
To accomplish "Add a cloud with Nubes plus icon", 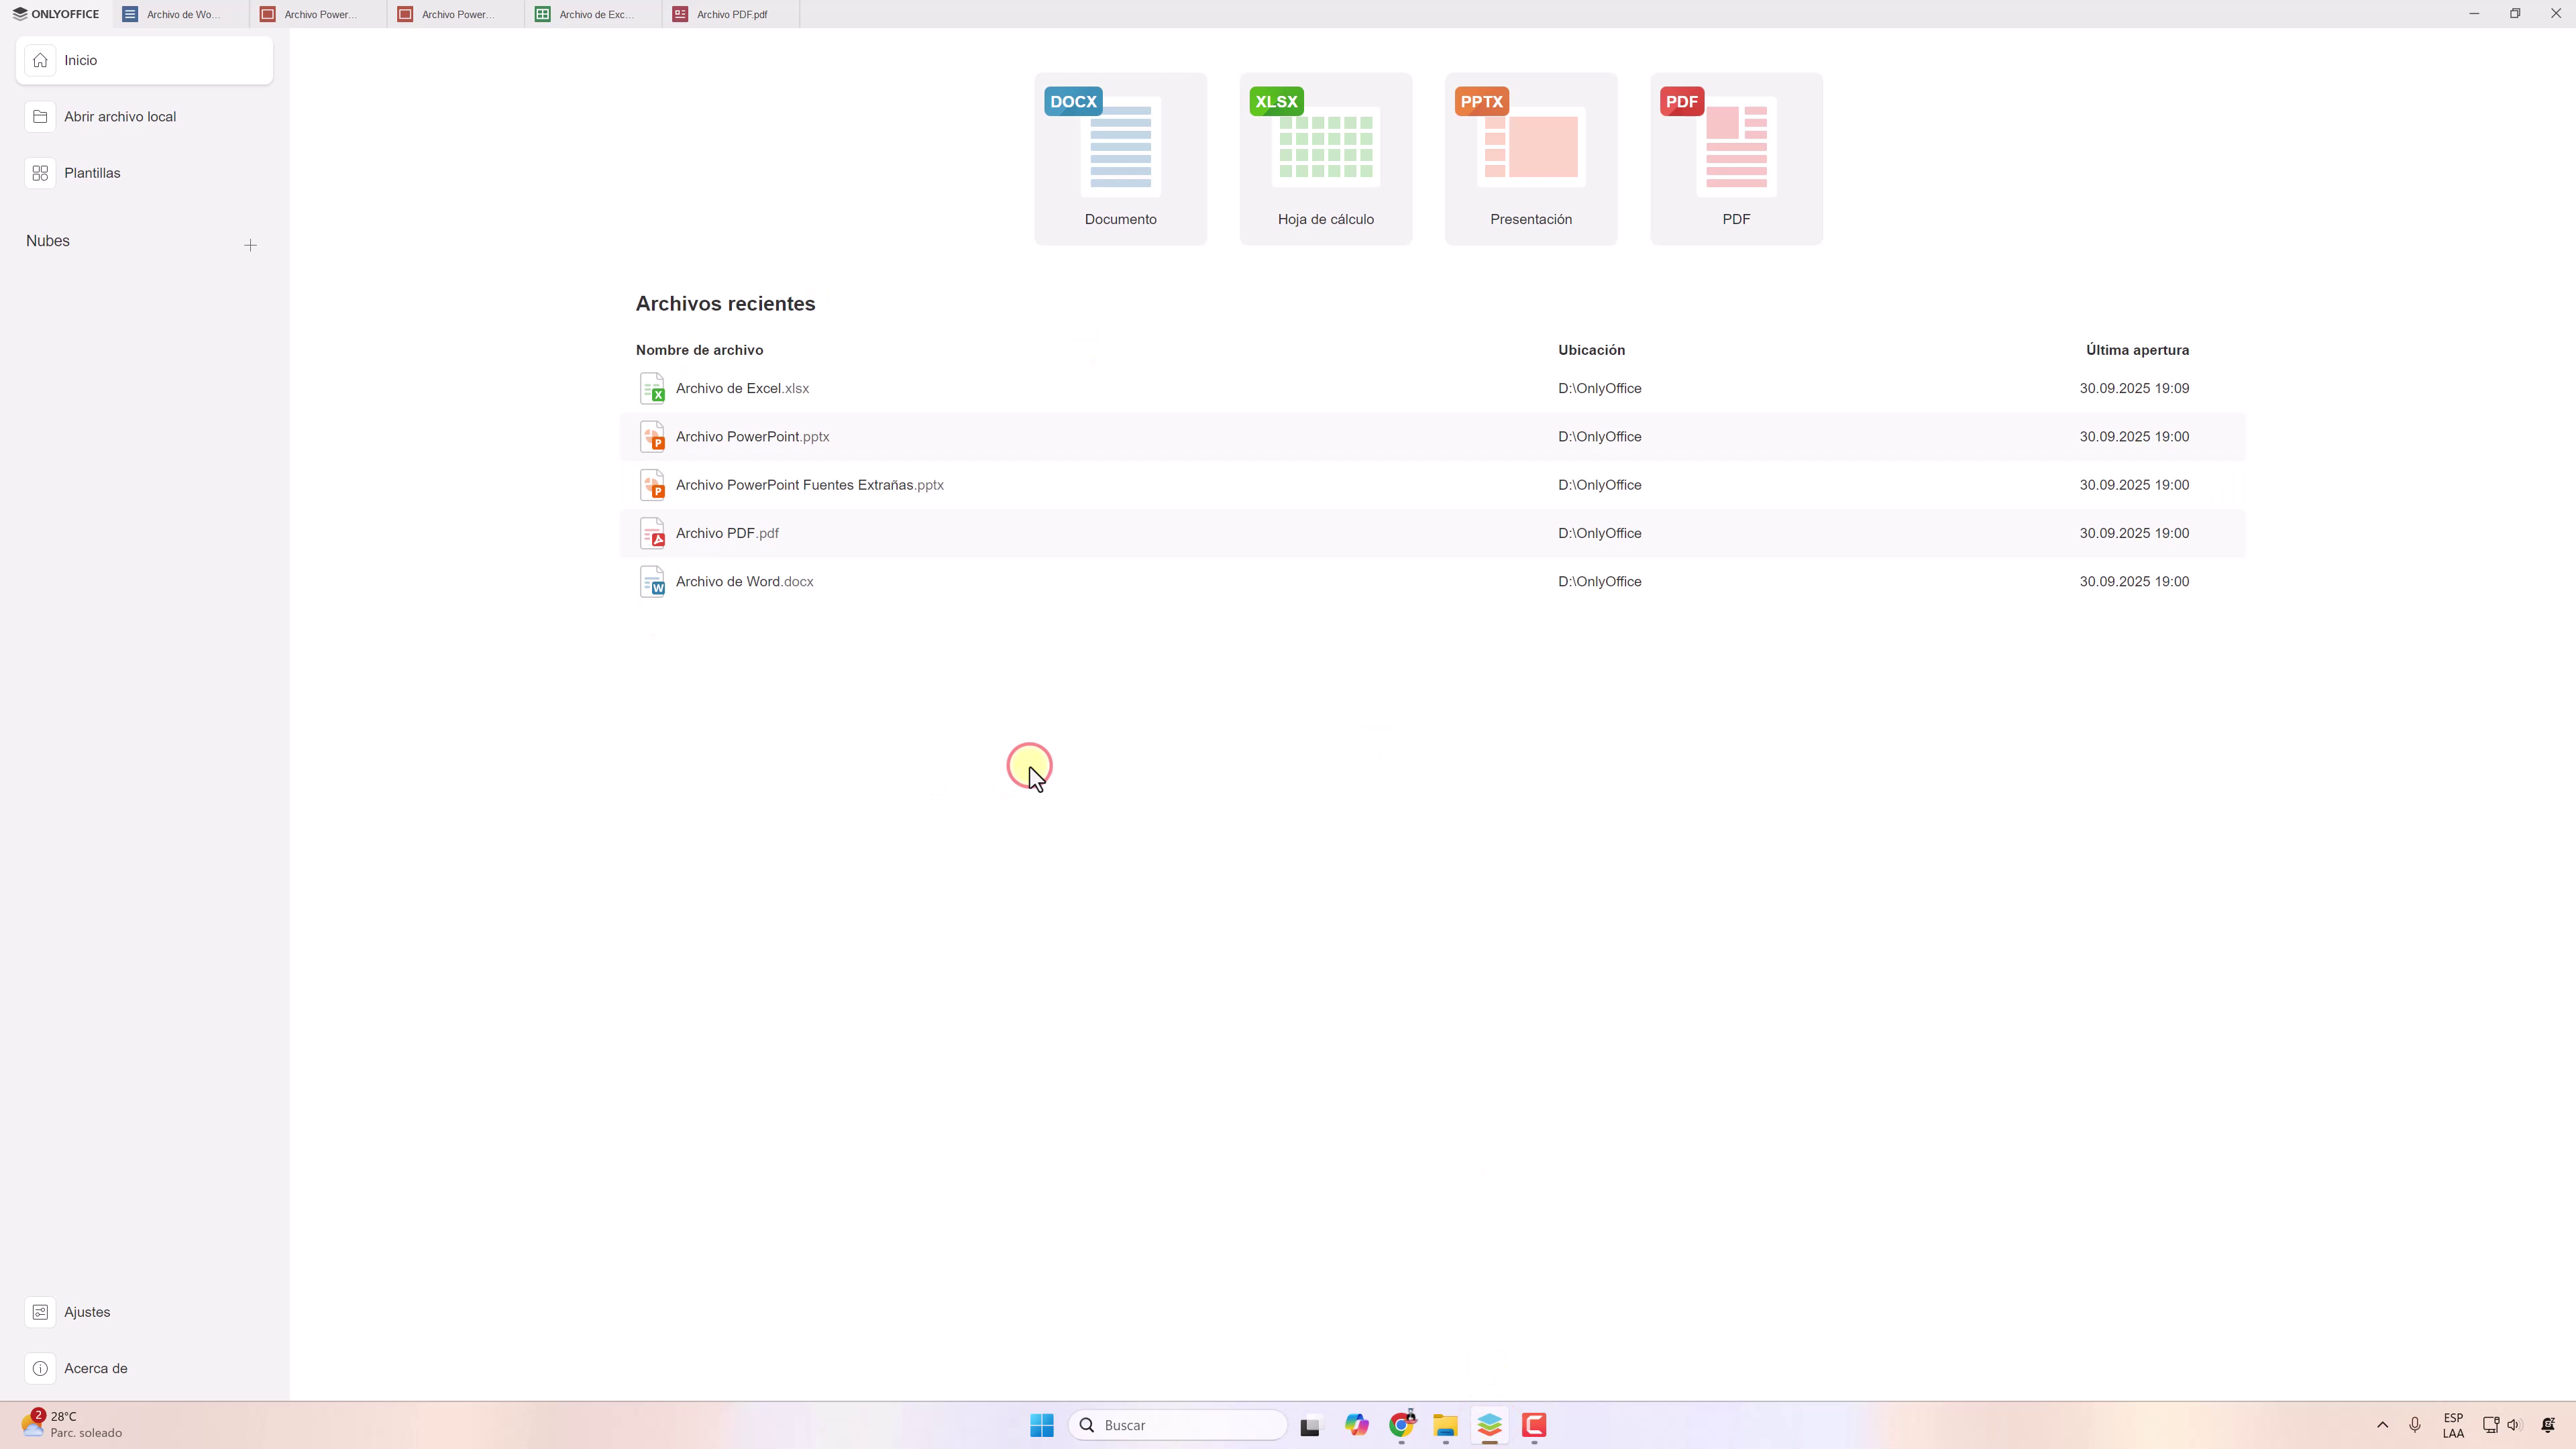I will click(250, 245).
